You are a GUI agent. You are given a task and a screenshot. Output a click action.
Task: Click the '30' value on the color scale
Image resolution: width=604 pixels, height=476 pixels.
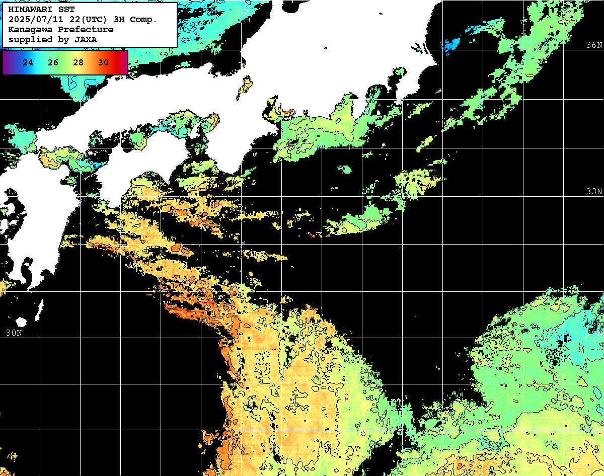coord(103,63)
